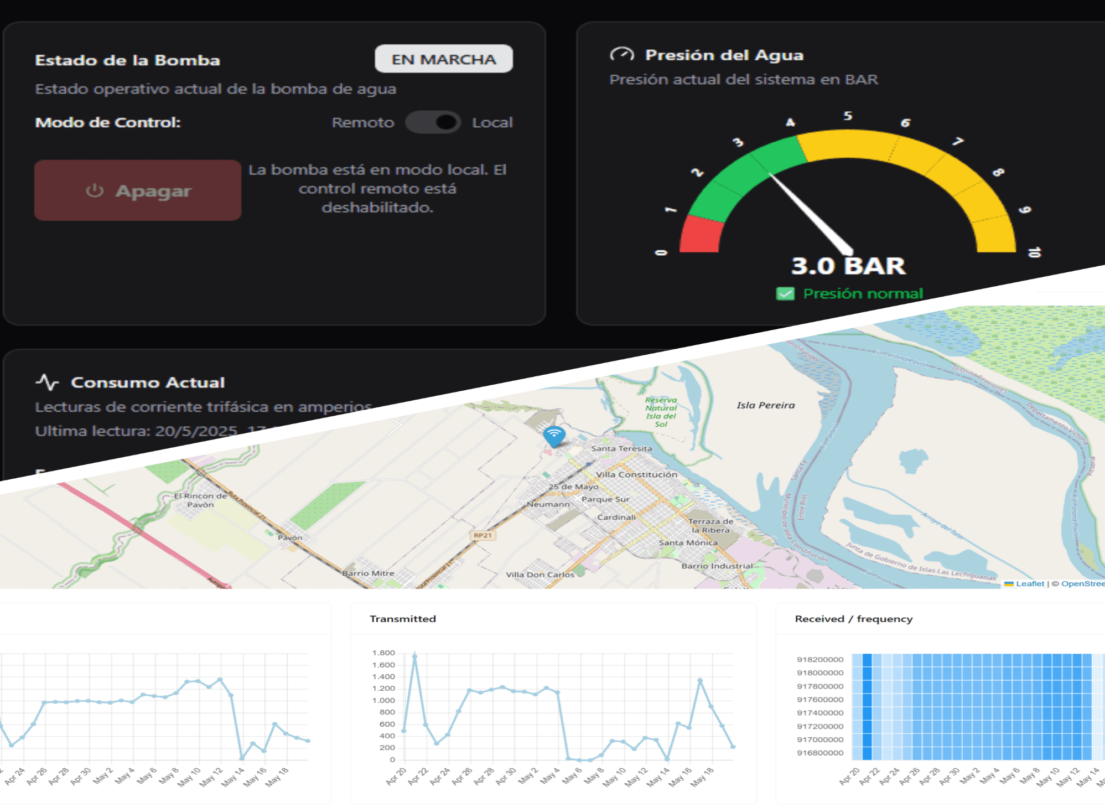Click the gauge icon beside Presión del Agua
Screen dimensions: 1105x807
tap(622, 54)
